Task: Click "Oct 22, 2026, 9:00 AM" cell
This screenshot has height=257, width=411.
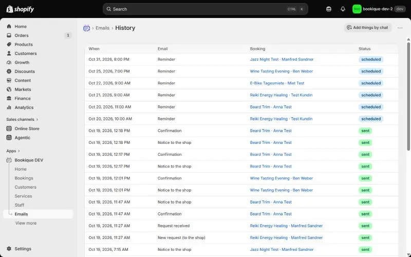Action: [x=109, y=83]
